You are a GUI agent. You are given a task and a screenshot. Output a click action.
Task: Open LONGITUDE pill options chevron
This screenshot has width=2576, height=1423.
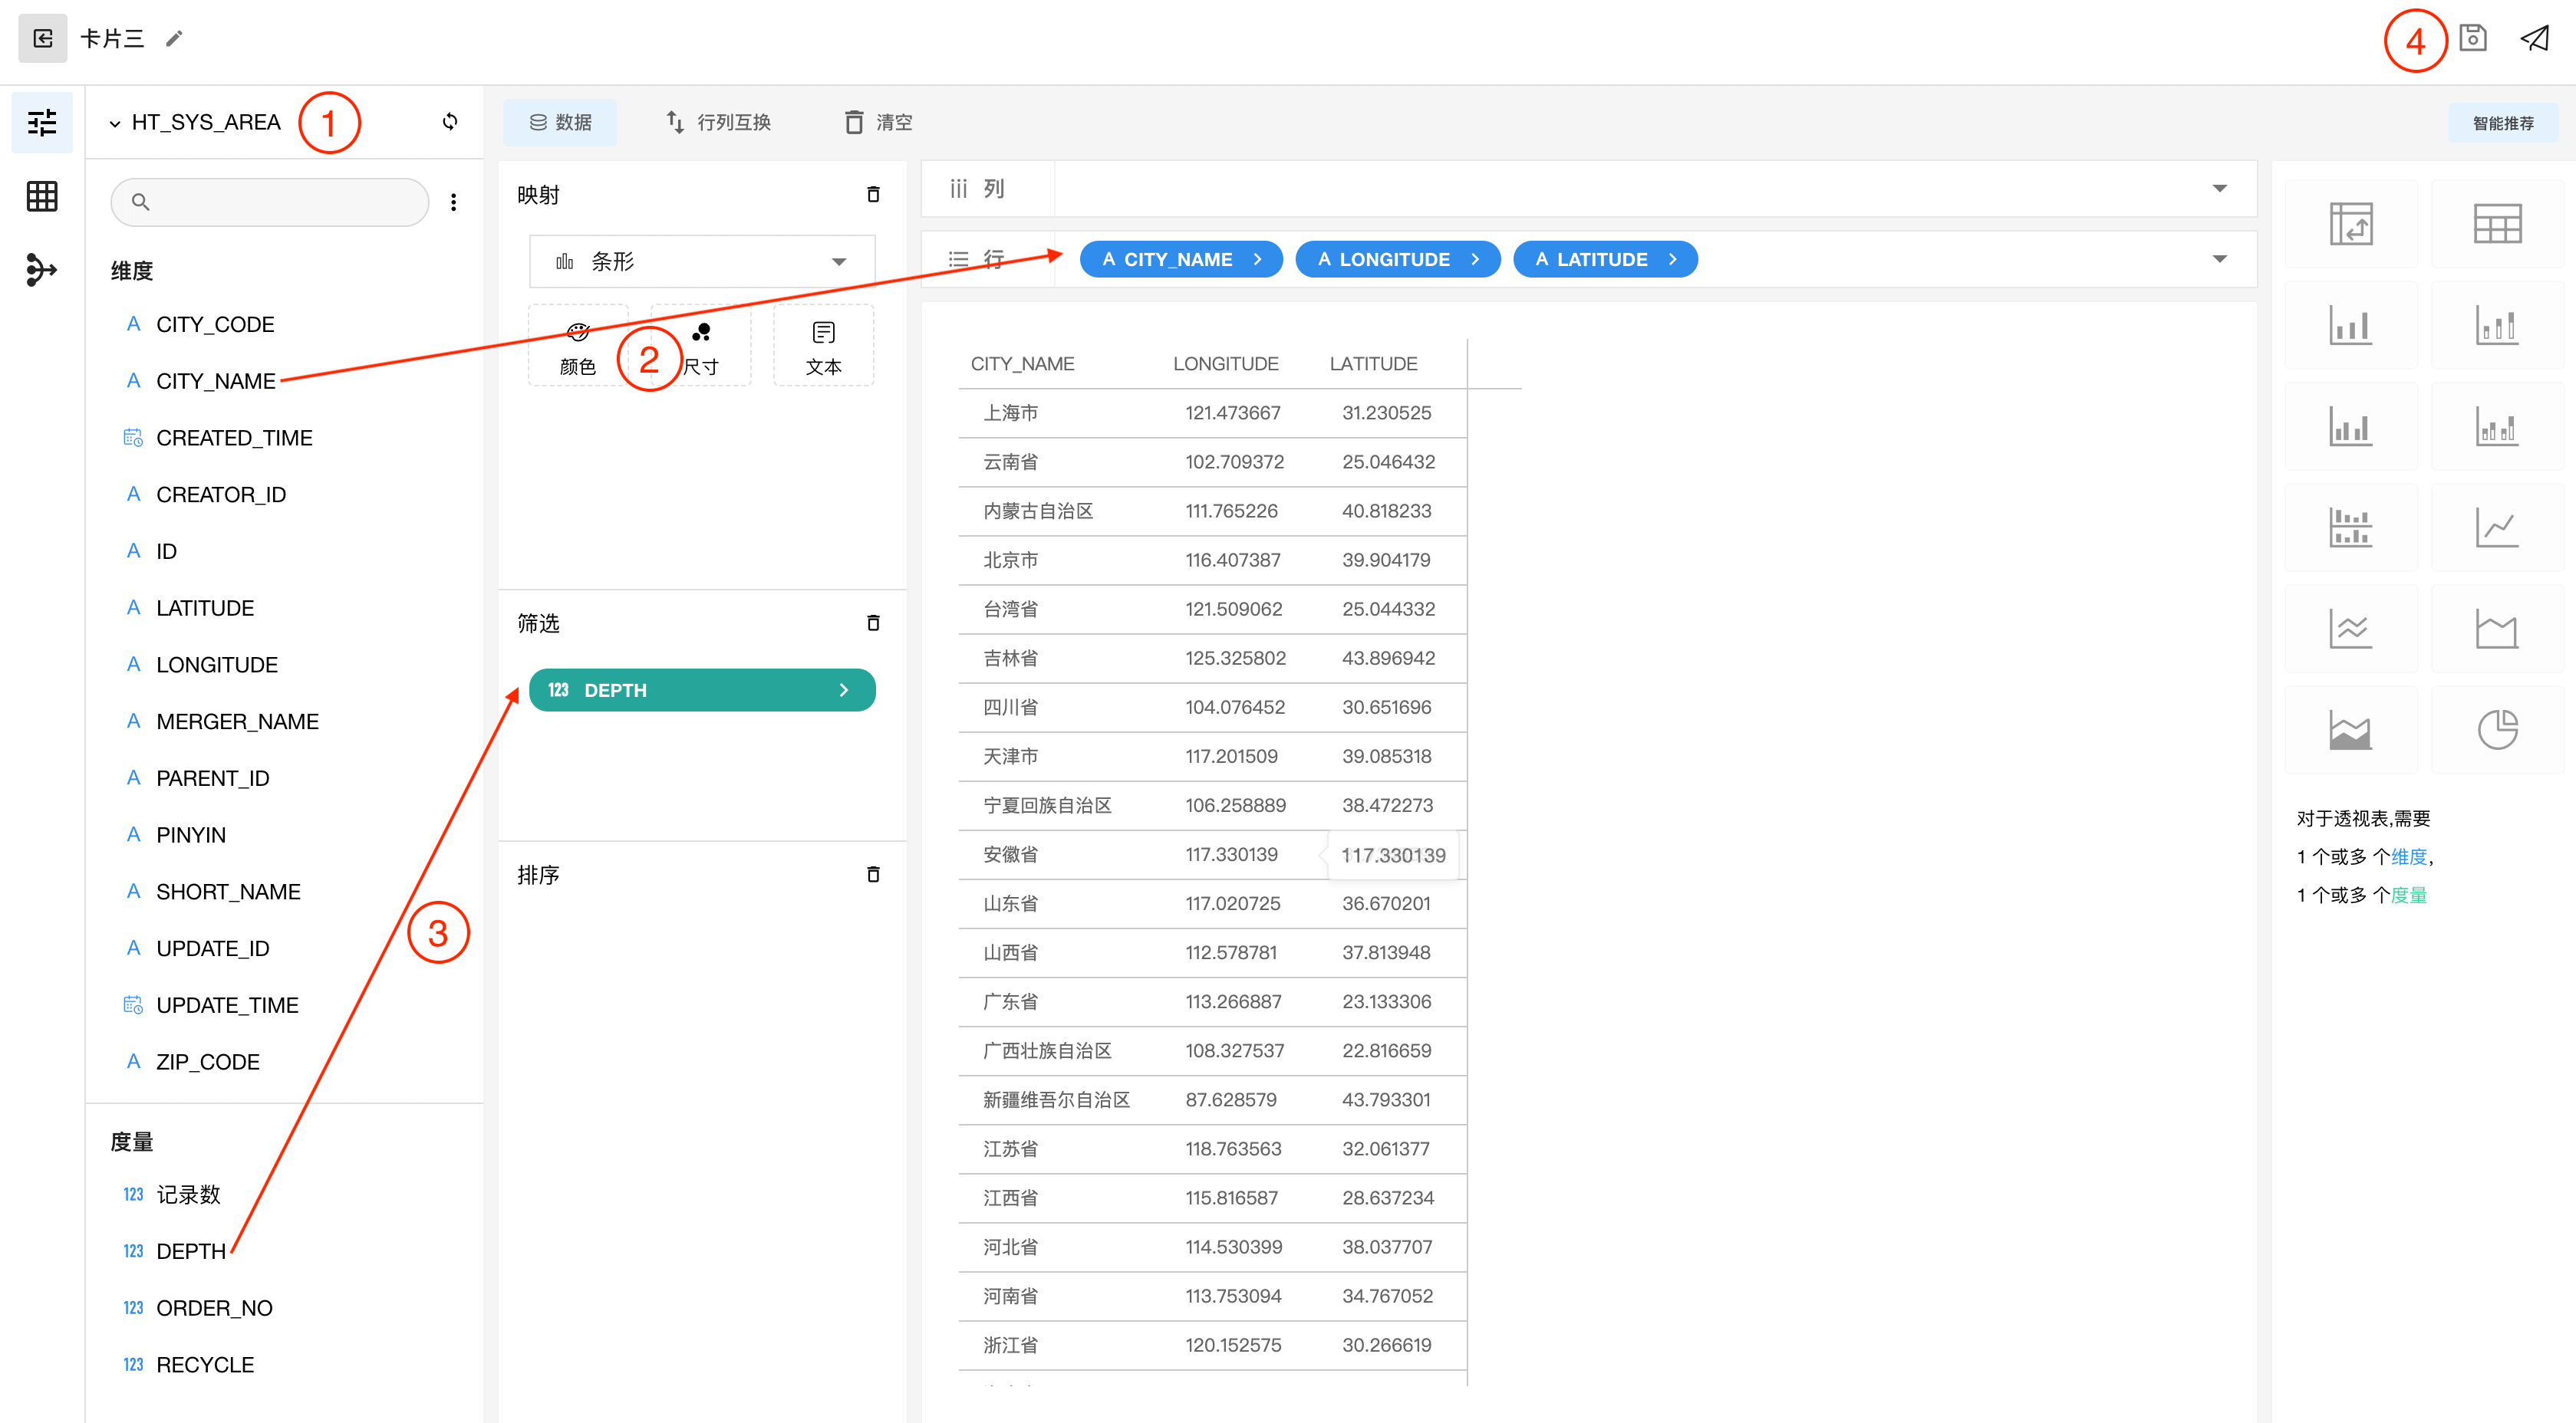1475,260
